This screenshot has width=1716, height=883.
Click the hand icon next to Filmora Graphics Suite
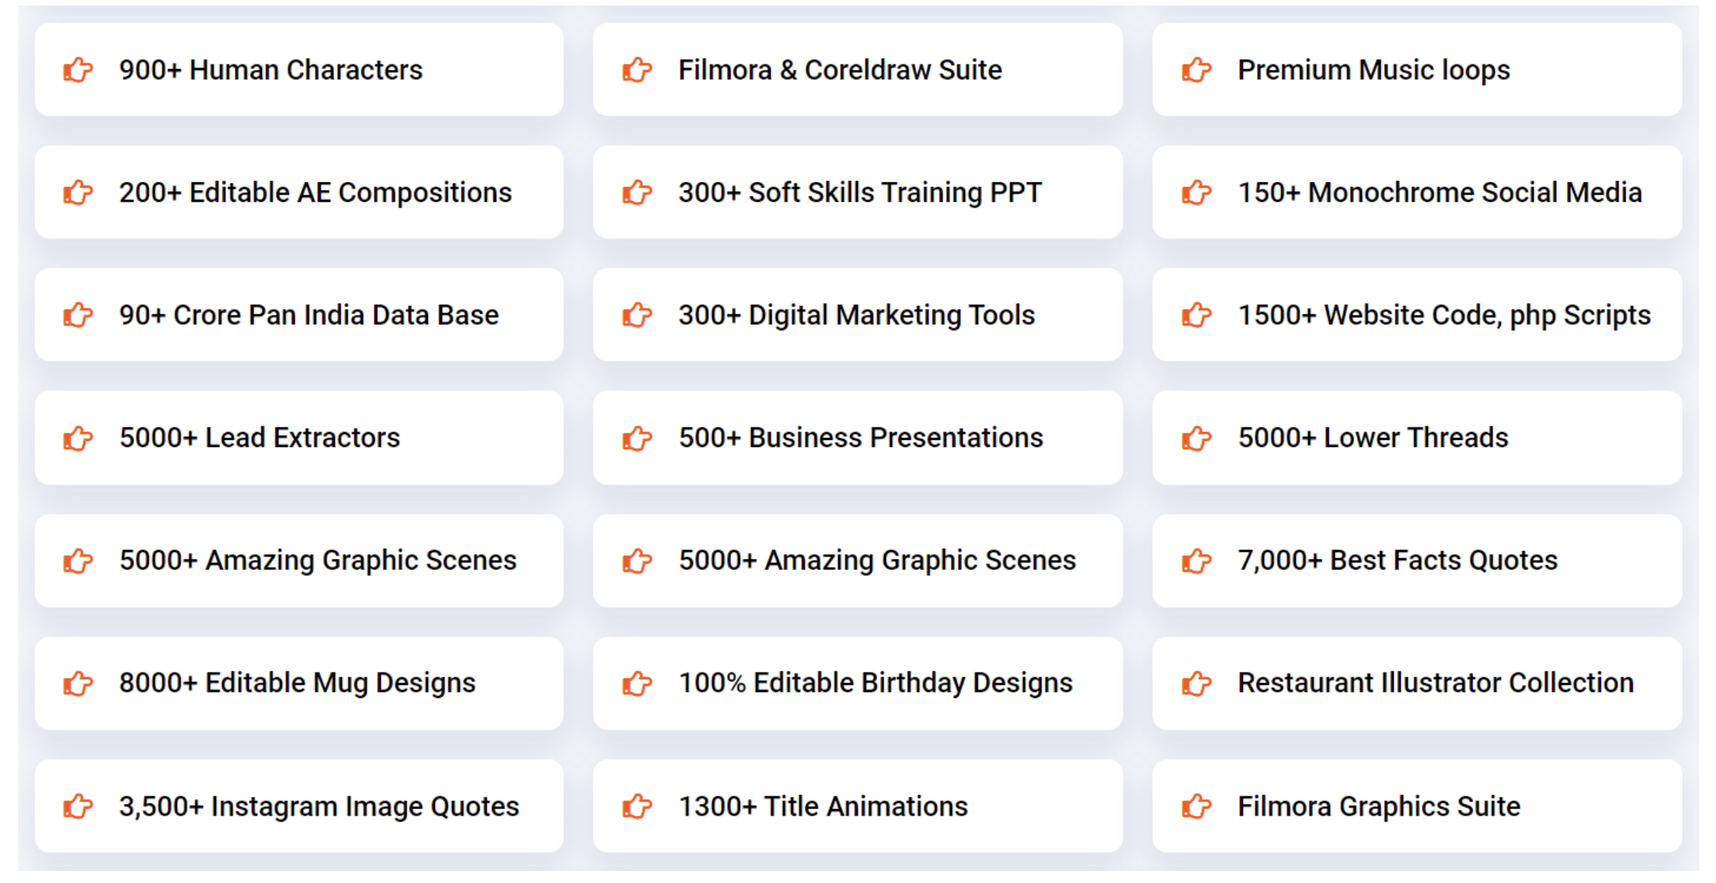pos(1196,806)
